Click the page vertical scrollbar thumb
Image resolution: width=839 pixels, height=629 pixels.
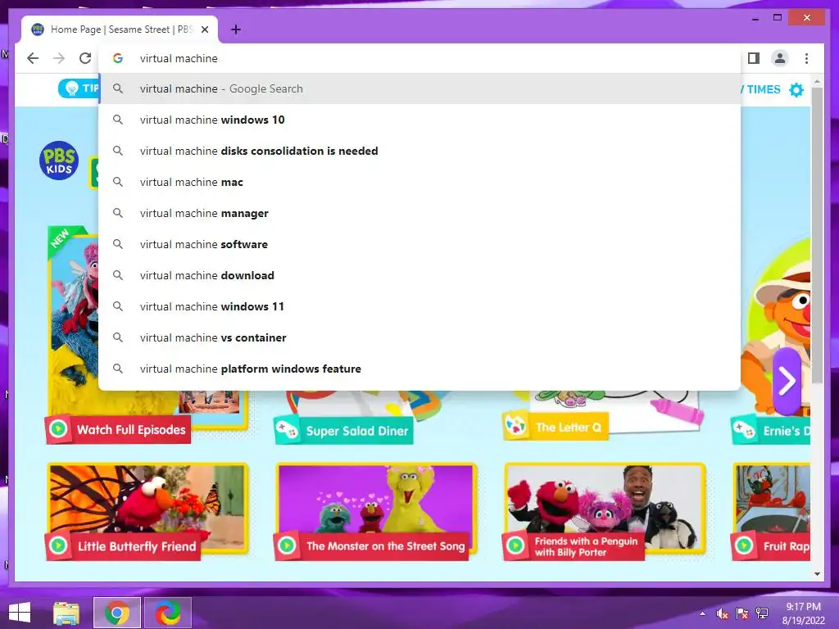pyautogui.click(x=817, y=235)
